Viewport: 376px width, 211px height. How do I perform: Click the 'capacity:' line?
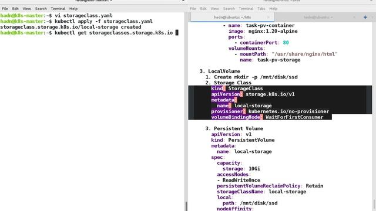pos(230,163)
